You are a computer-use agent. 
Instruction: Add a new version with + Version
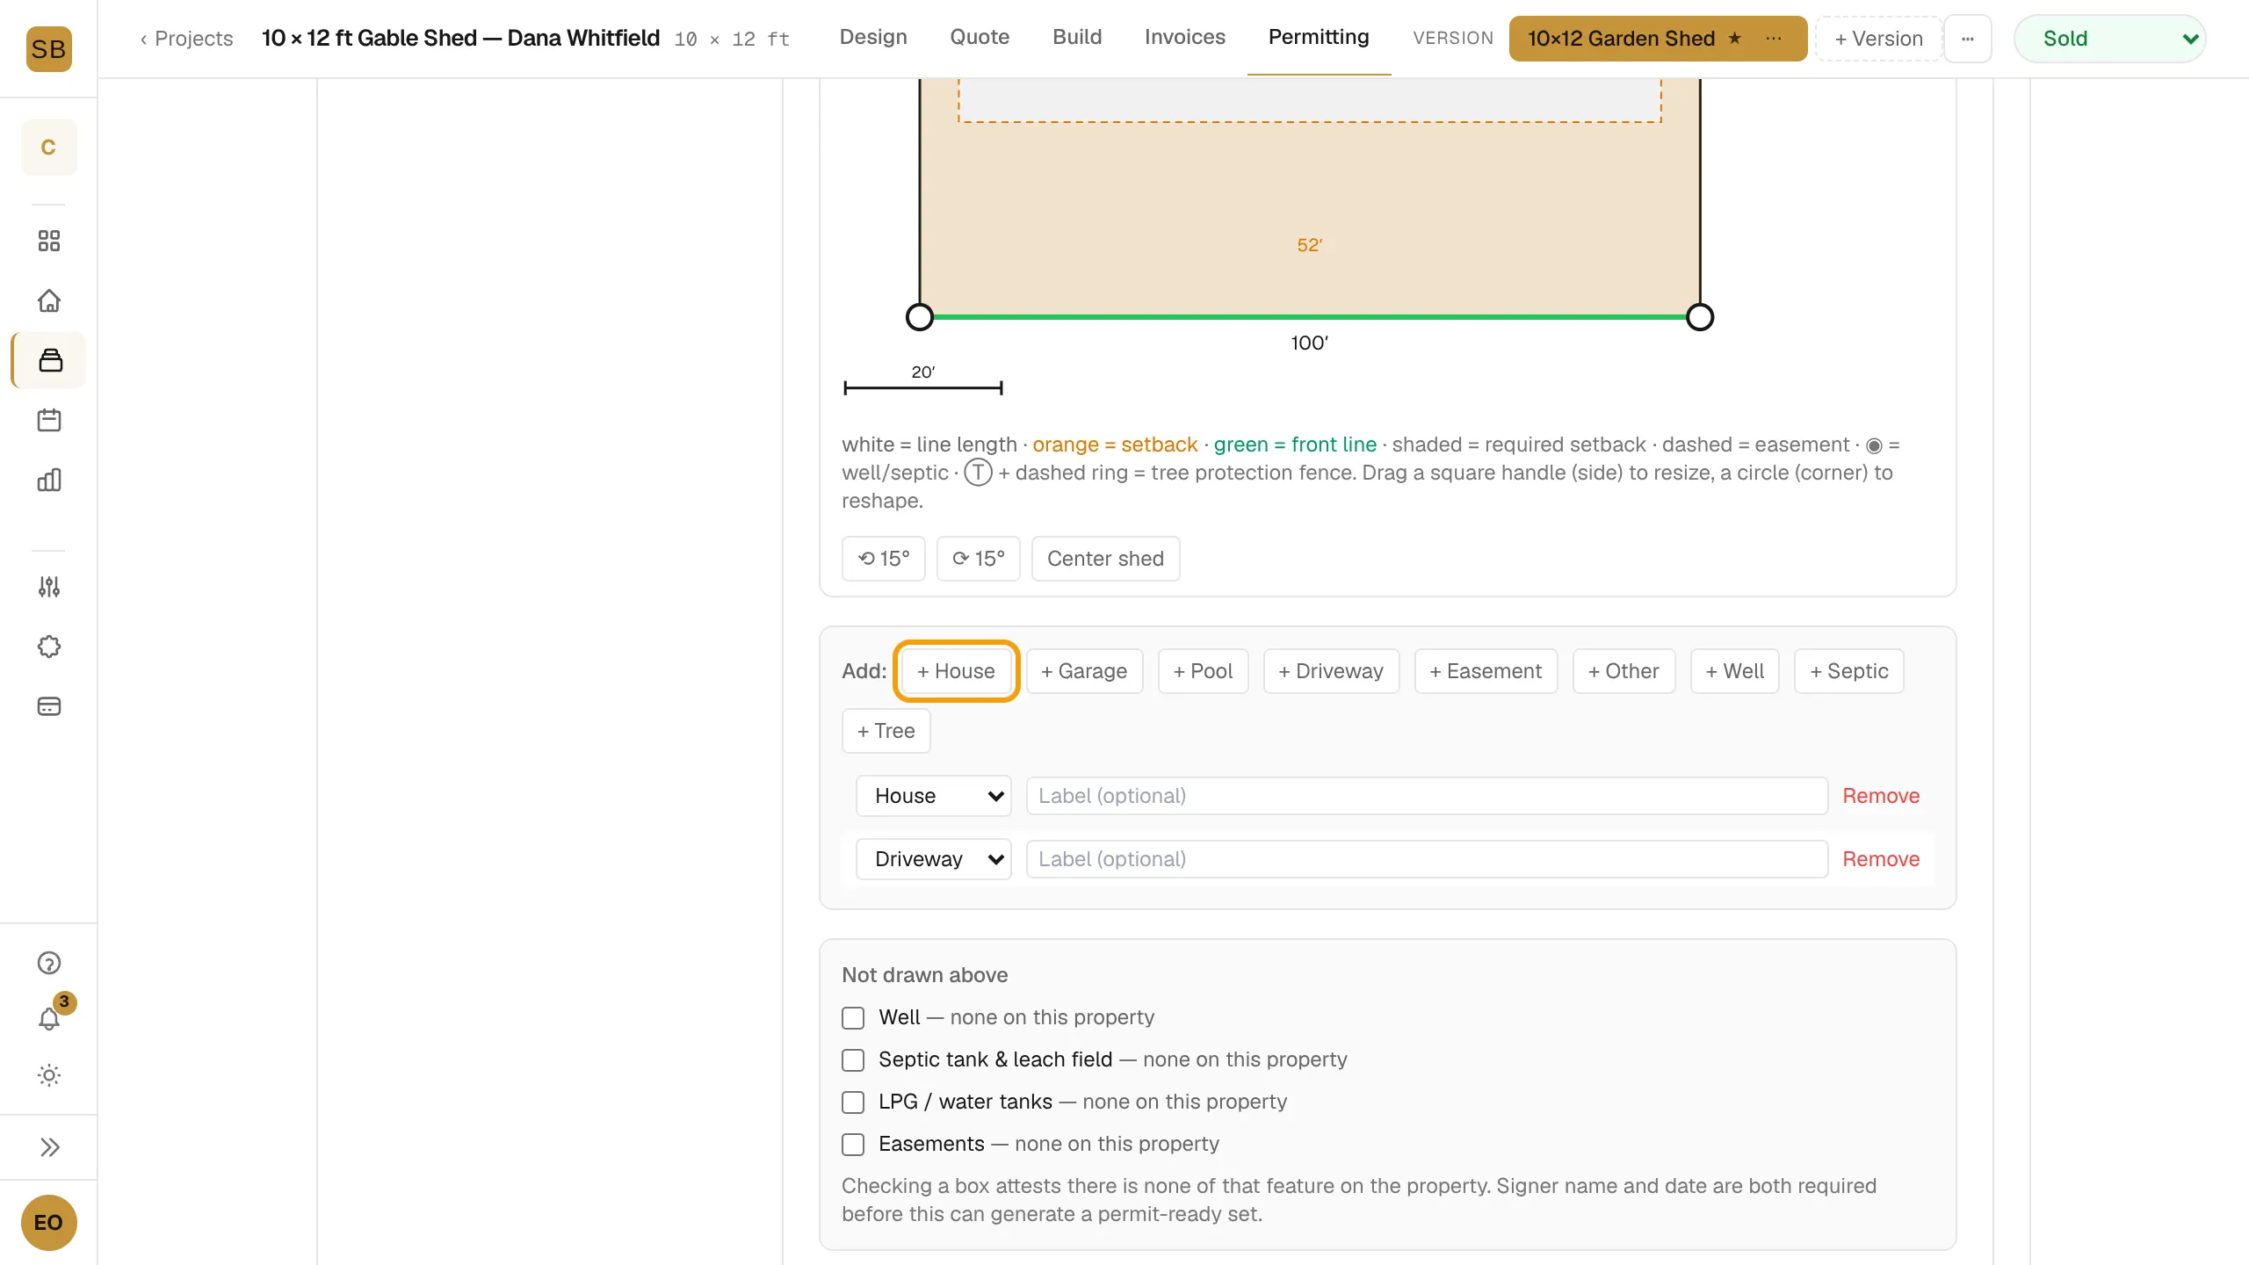coord(1878,39)
